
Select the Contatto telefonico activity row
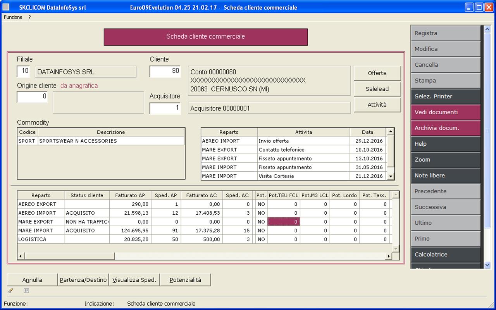[x=294, y=150]
